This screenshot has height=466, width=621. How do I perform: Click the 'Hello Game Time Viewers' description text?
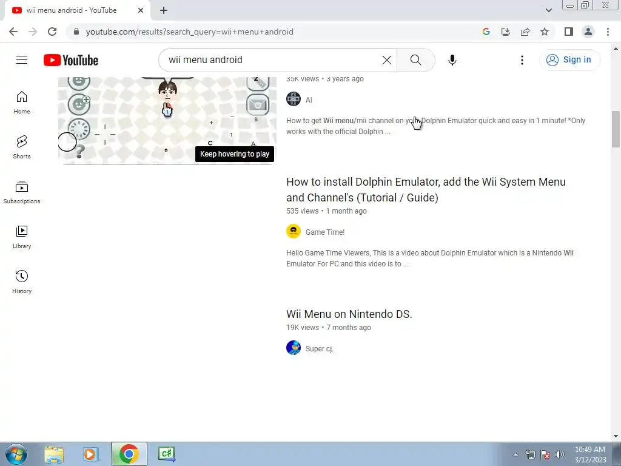tap(430, 258)
